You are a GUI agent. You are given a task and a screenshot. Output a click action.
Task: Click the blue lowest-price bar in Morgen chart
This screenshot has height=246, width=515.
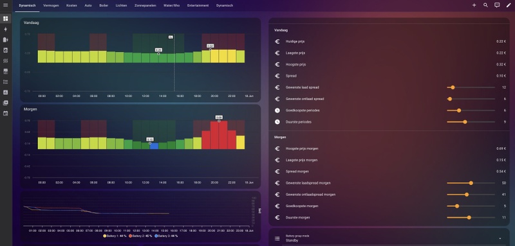pos(154,146)
